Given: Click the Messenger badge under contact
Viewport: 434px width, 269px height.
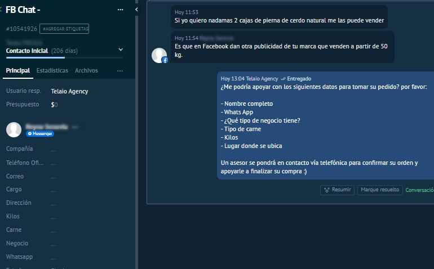Looking at the screenshot, I should click(x=40, y=133).
